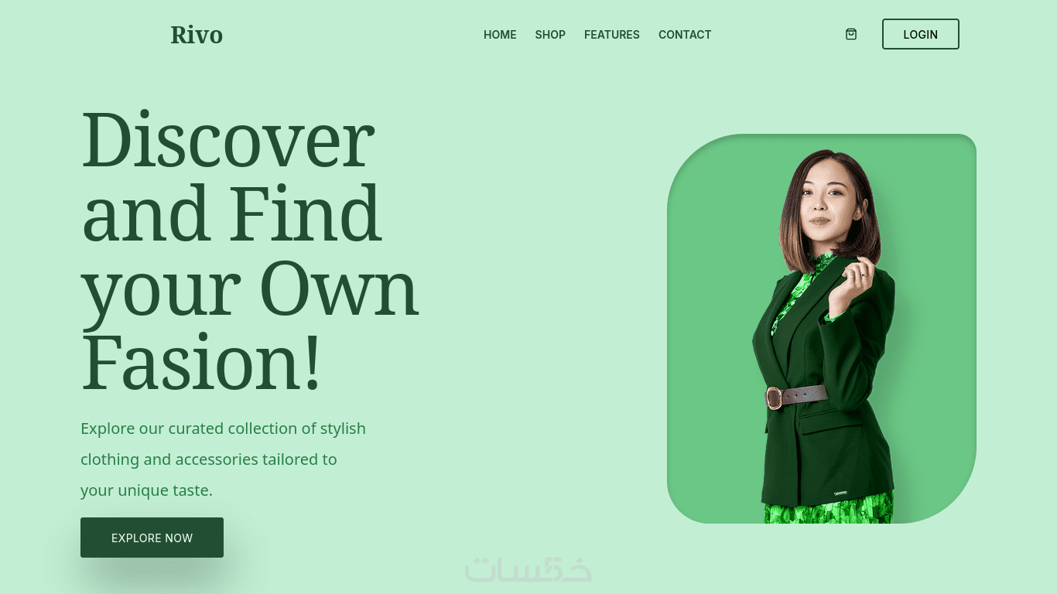The width and height of the screenshot is (1057, 594).
Task: Click the "Fasion!" headline word
Action: [x=200, y=362]
